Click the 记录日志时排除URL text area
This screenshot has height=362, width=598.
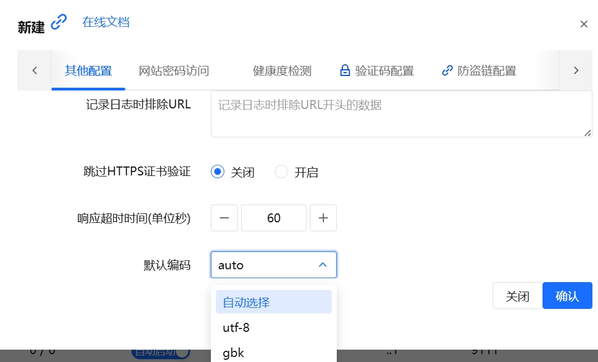click(401, 114)
